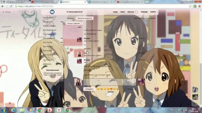Insert the heart-eyes emoji
202x113 pixels.
pyautogui.click(x=111, y=89)
